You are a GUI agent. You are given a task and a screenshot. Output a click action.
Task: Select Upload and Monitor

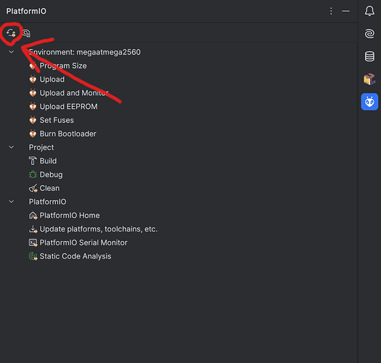(74, 93)
